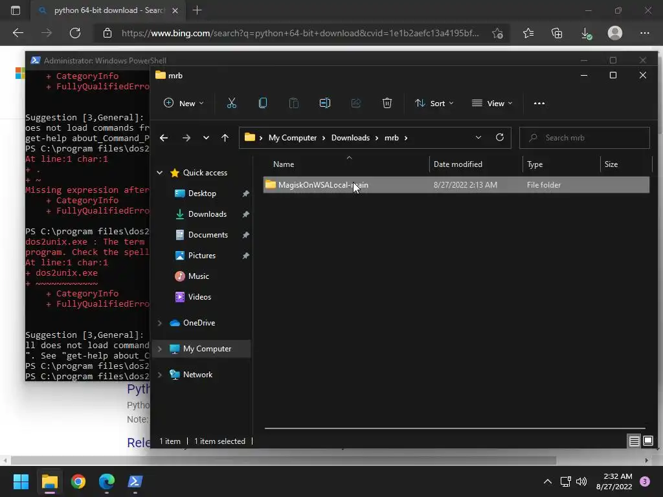
Task: Go forward using Explorer forward arrow
Action: tap(186, 138)
